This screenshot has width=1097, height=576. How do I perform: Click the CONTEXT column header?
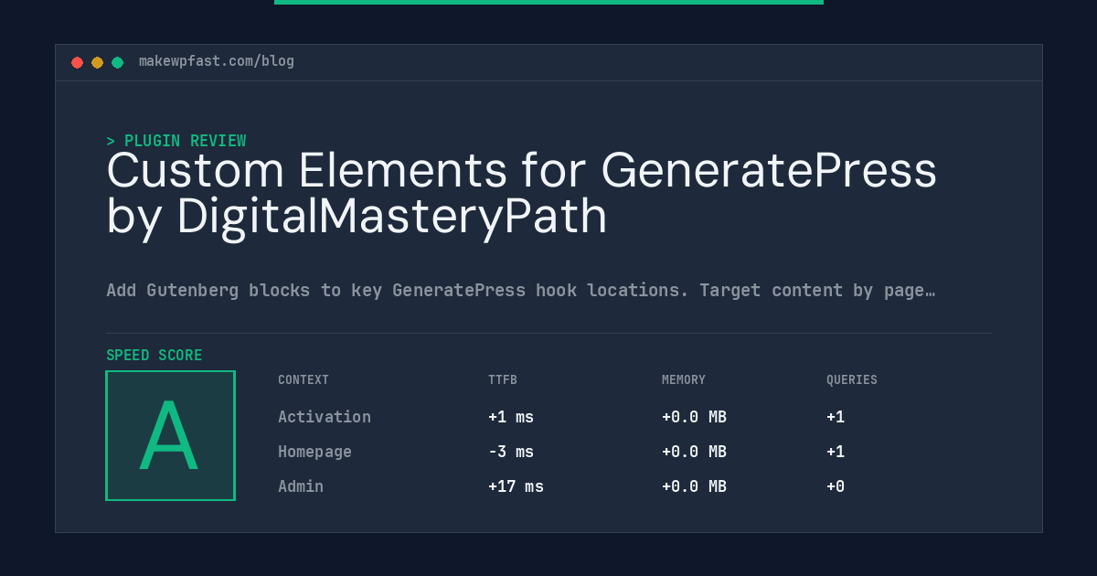tap(304, 380)
